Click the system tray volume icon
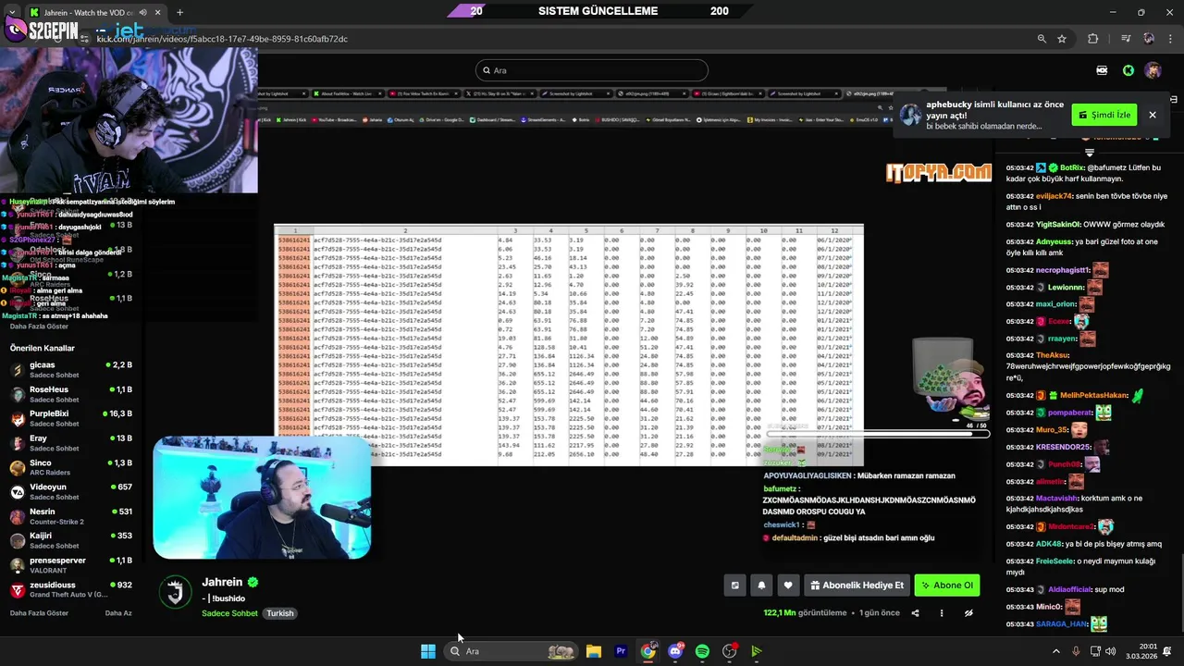The height and width of the screenshot is (666, 1184). 1110,651
